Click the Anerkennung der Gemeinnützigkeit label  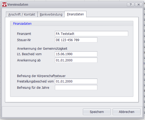pos(42,48)
